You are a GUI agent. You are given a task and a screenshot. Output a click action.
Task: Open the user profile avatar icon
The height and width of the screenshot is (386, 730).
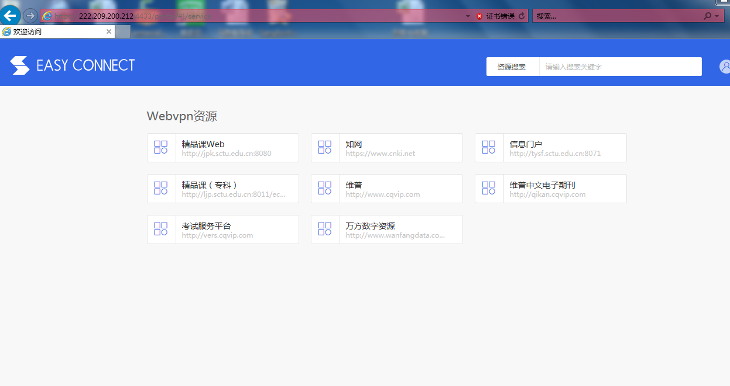click(725, 67)
